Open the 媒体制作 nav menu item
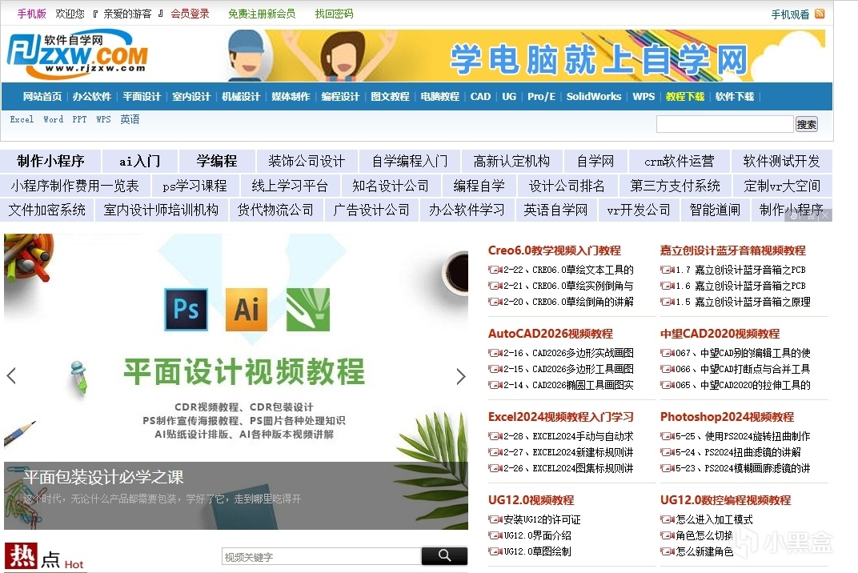858x573 pixels. pos(291,96)
